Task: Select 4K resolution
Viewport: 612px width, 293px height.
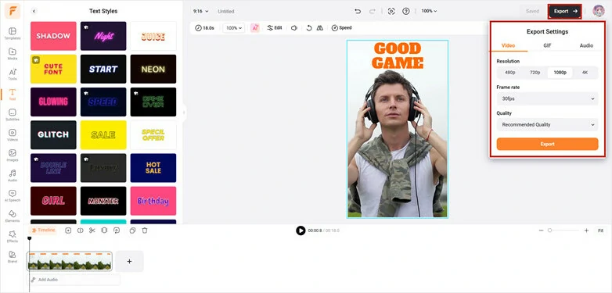Action: (x=585, y=73)
